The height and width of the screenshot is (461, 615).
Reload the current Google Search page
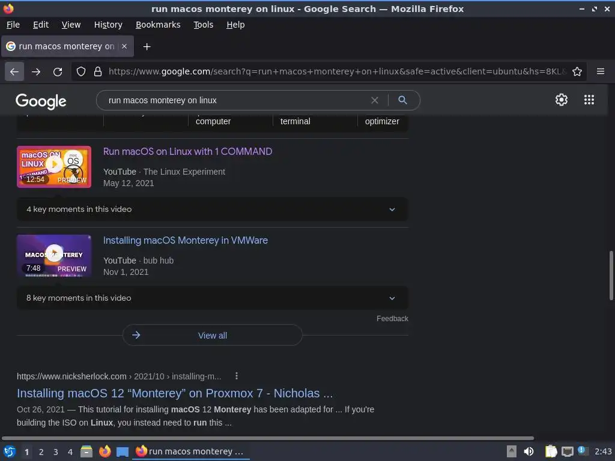point(58,72)
